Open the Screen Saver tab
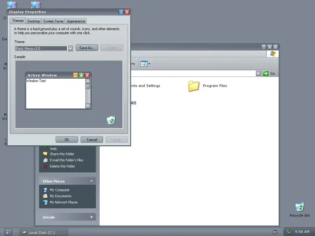The height and width of the screenshot is (236, 315). pos(53,21)
